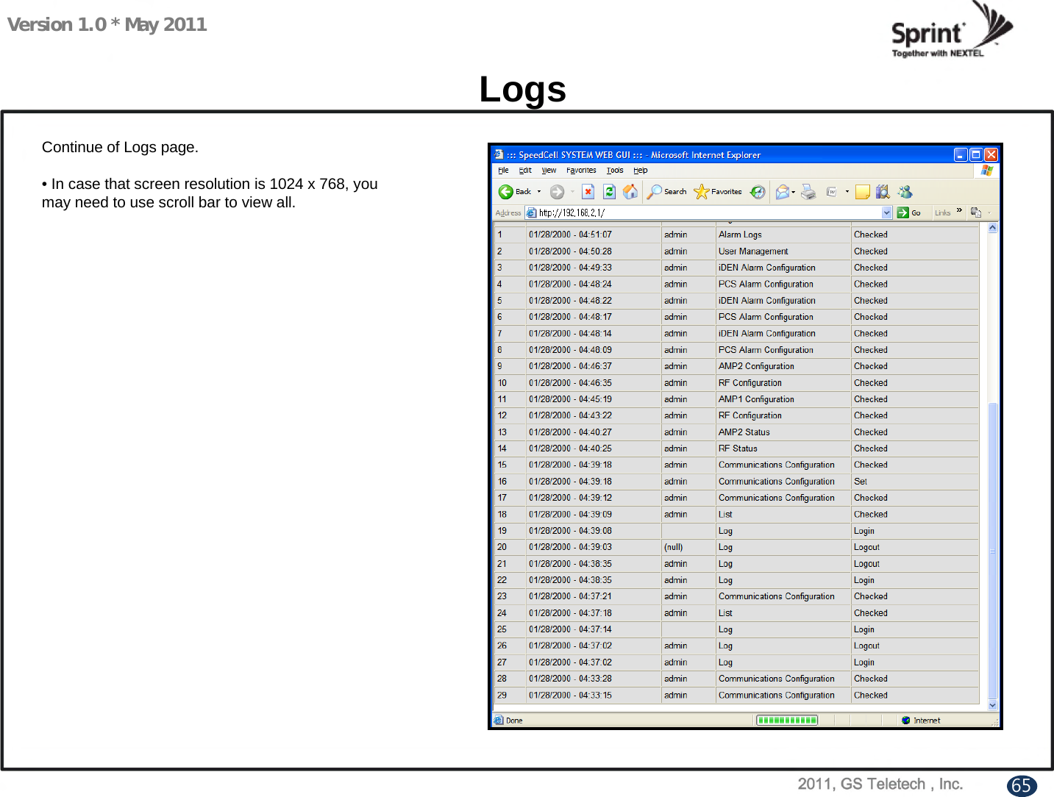The width and height of the screenshot is (1054, 797).
Task: Open the Tools menu
Action: pos(615,171)
